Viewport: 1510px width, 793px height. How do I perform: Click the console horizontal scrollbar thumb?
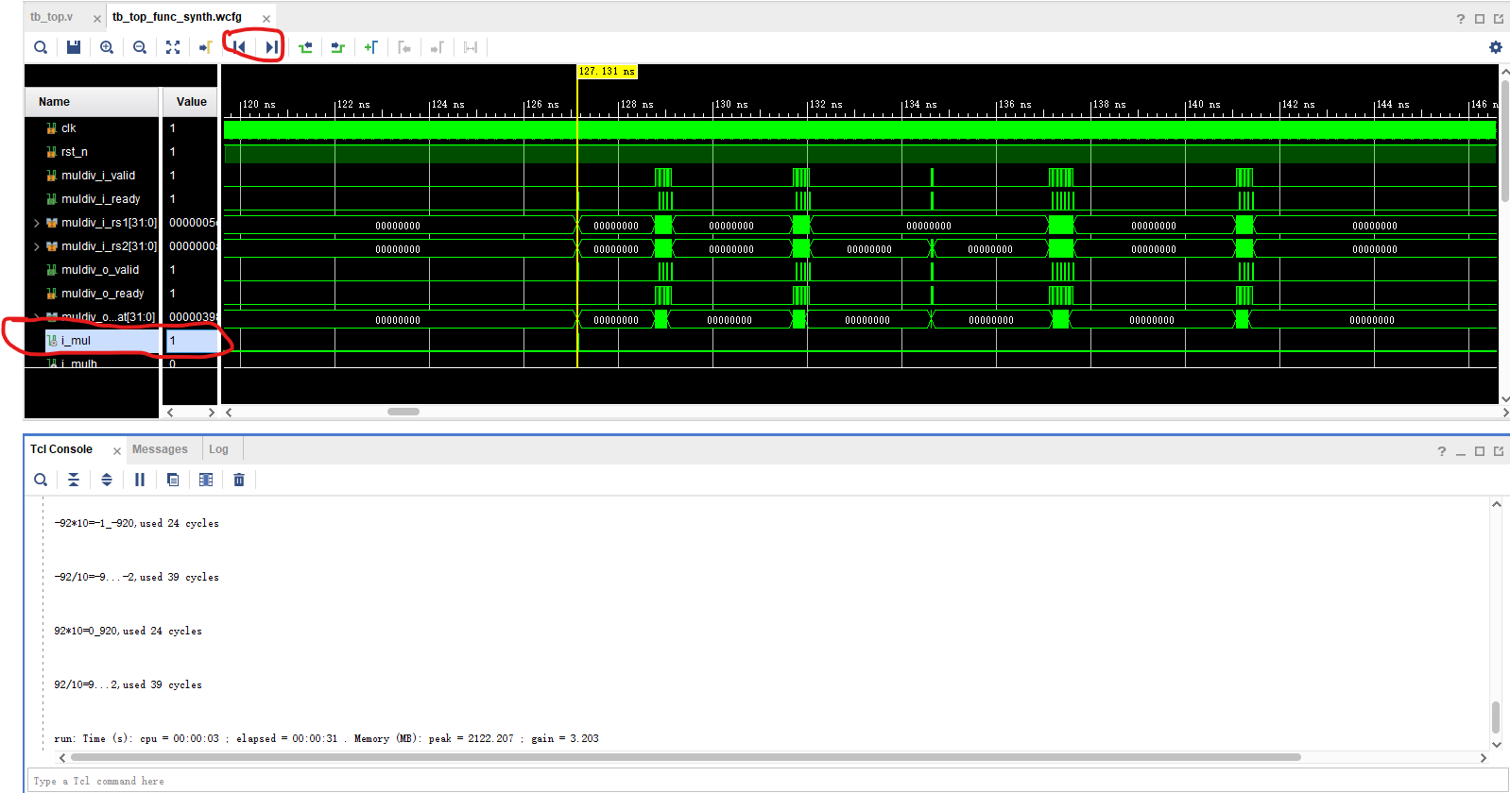pyautogui.click(x=685, y=757)
